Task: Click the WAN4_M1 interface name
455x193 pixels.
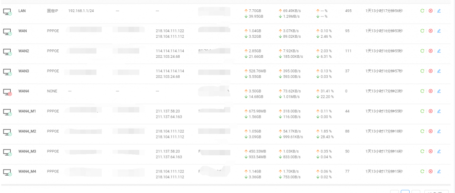Action: point(27,111)
